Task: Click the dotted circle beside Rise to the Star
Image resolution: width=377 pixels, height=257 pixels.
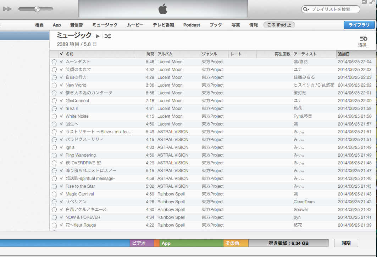Action: [54, 186]
